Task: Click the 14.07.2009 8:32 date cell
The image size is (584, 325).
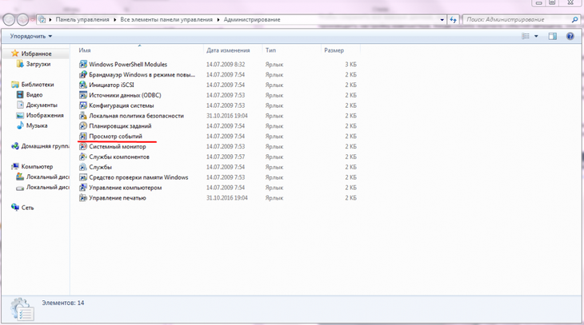Action: (x=226, y=65)
